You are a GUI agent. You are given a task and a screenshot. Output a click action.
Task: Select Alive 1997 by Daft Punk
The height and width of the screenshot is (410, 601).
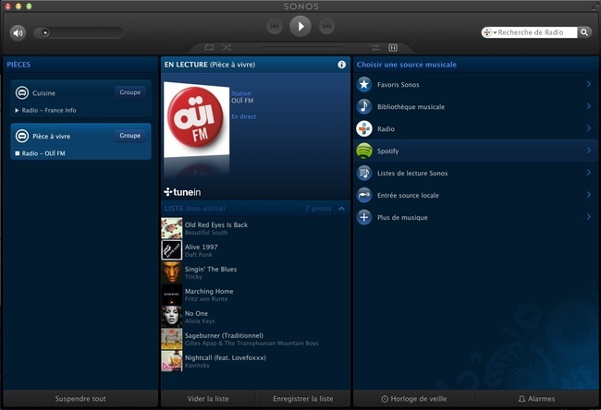tap(255, 250)
